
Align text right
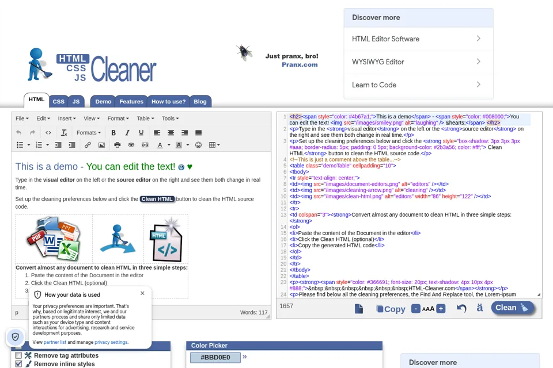point(184,133)
